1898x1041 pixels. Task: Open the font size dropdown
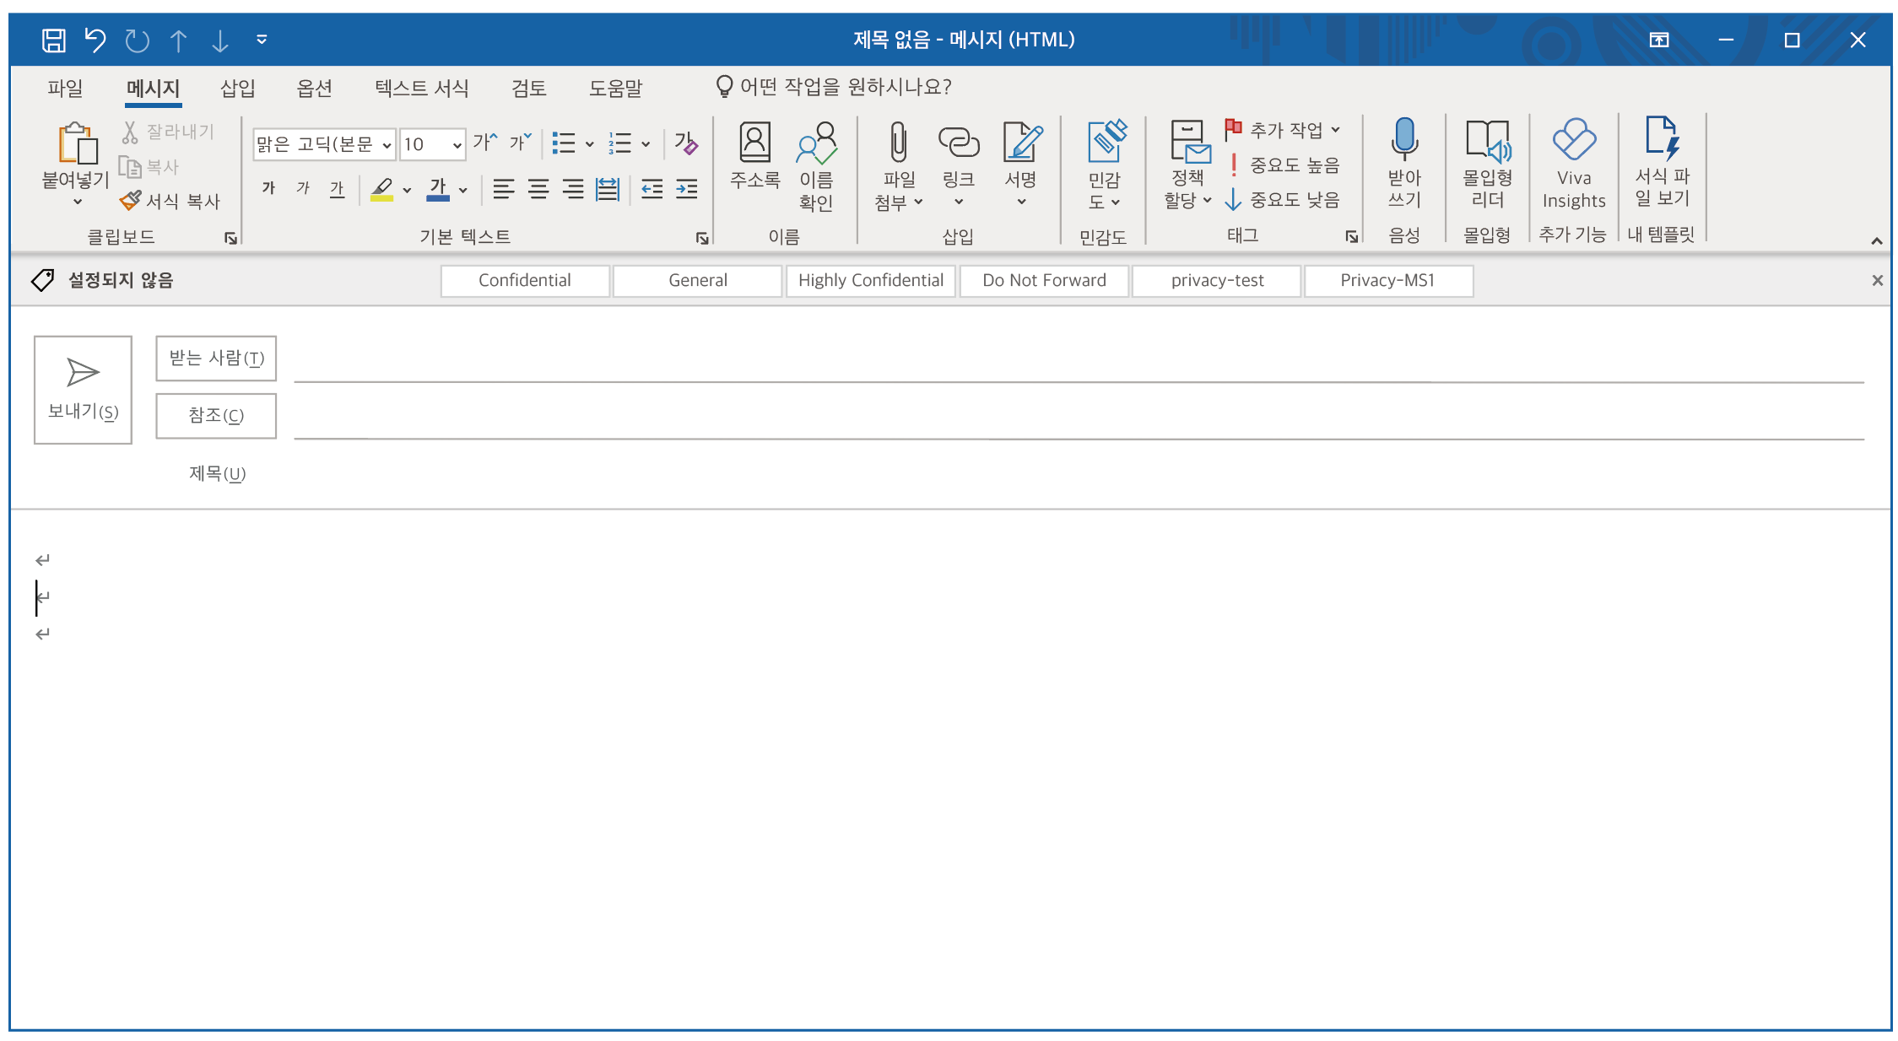click(457, 145)
